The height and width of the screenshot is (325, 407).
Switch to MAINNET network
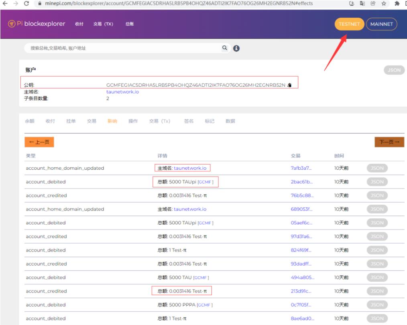pyautogui.click(x=382, y=24)
